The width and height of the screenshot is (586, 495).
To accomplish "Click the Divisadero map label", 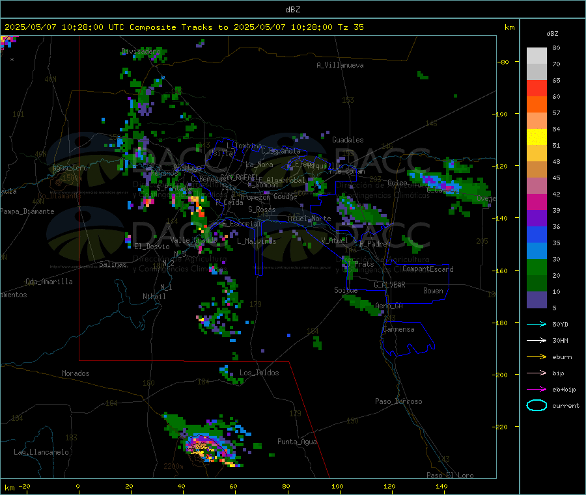I will (141, 51).
